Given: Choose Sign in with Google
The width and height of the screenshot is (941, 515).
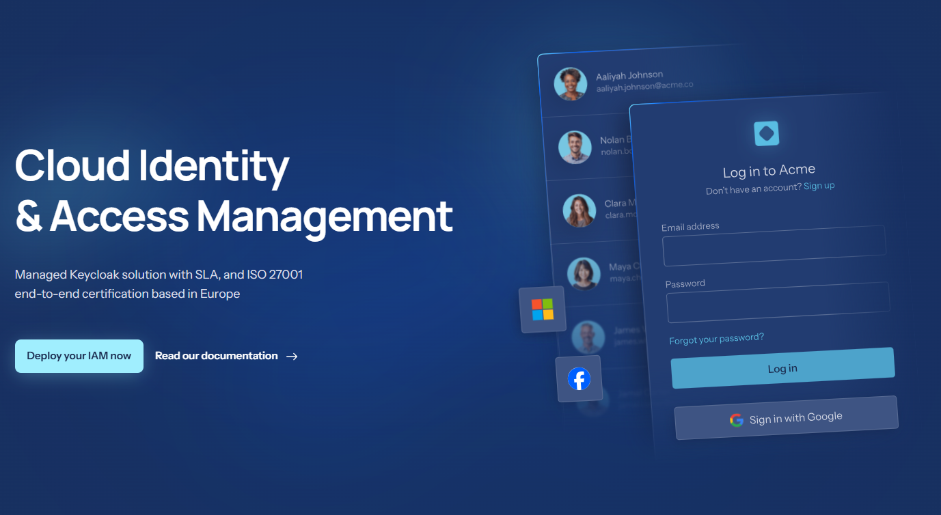Looking at the screenshot, I should click(786, 418).
